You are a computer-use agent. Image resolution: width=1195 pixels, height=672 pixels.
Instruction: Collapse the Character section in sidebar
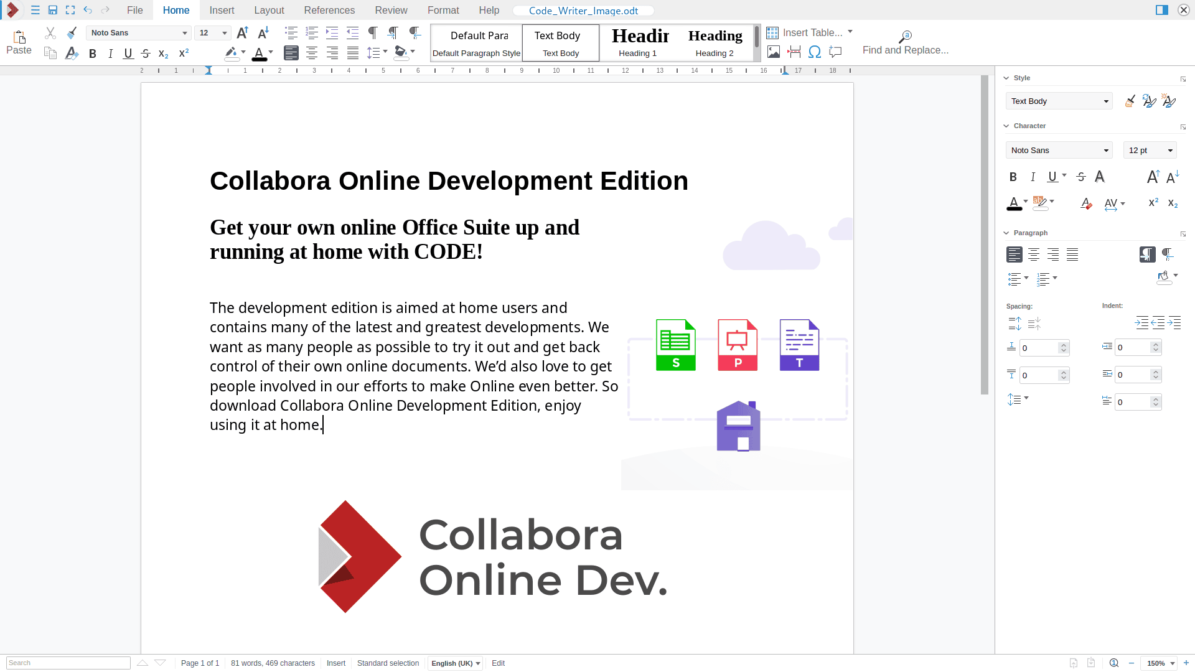[x=1006, y=126]
